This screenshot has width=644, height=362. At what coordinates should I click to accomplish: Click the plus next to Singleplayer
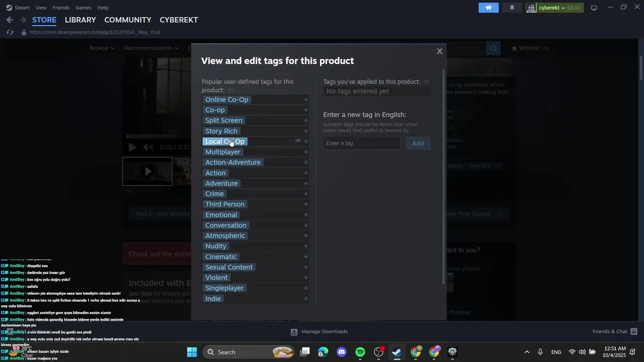(x=306, y=288)
